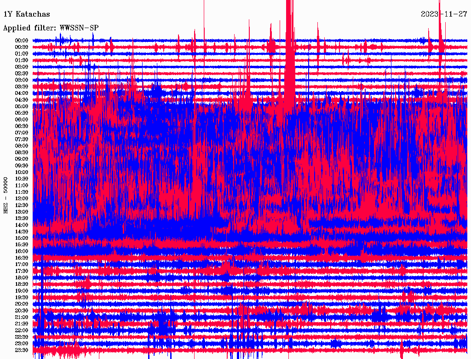Select the 05:00 time label
The height and width of the screenshot is (359, 471).
(22, 106)
